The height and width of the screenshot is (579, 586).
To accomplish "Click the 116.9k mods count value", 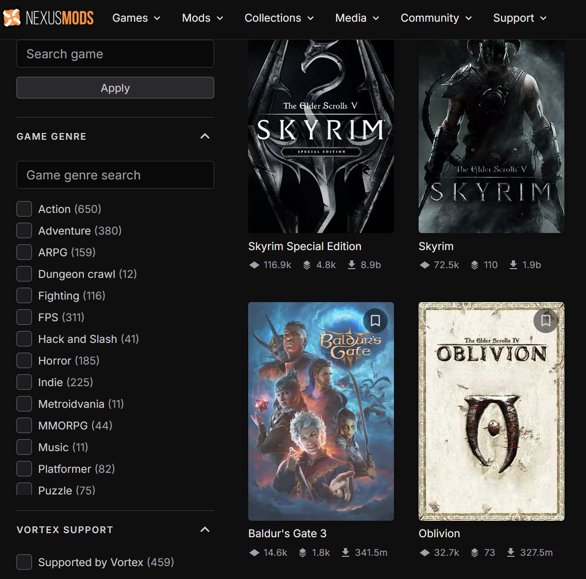I will (277, 265).
